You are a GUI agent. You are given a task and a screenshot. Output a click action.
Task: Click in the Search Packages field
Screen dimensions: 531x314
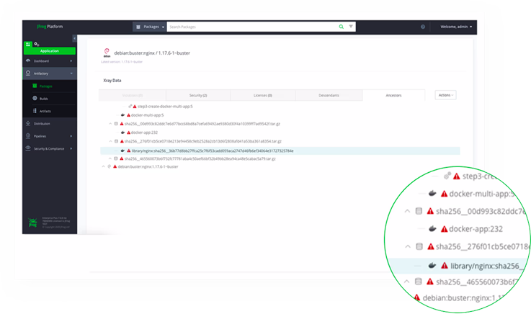(x=252, y=27)
